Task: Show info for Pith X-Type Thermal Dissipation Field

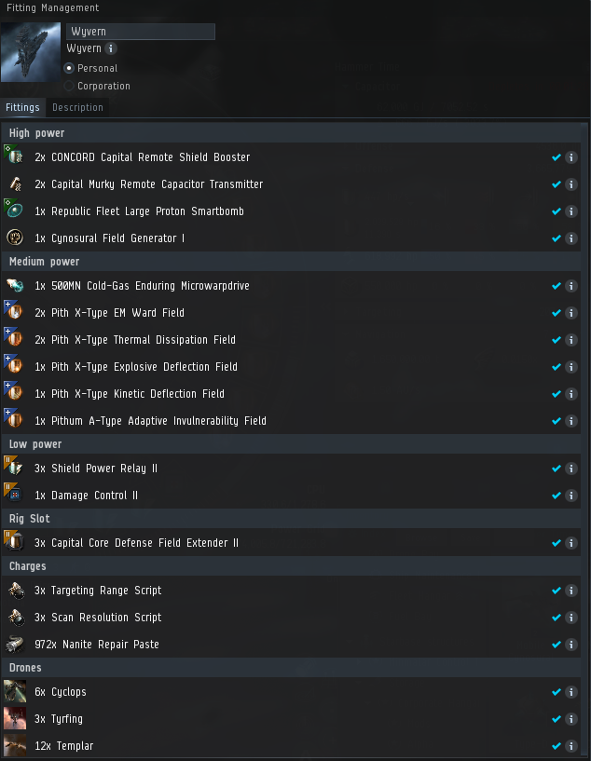Action: 571,340
